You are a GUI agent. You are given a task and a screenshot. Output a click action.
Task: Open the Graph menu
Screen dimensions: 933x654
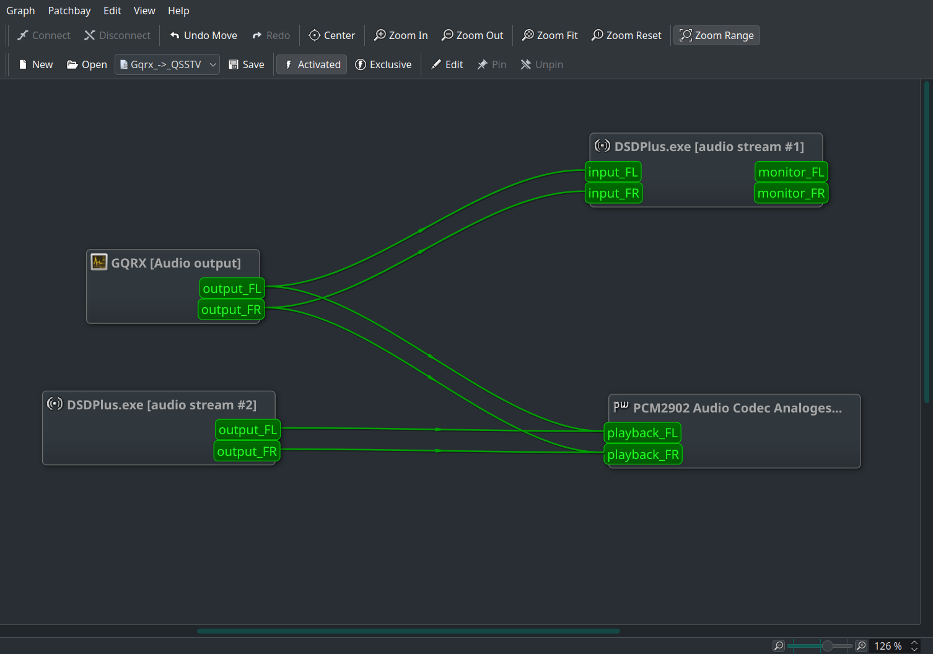tap(20, 11)
